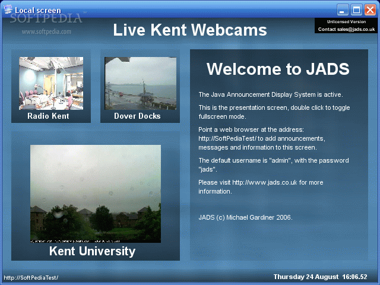
Task: Click the Kent University webcam image
Action: pos(96,194)
